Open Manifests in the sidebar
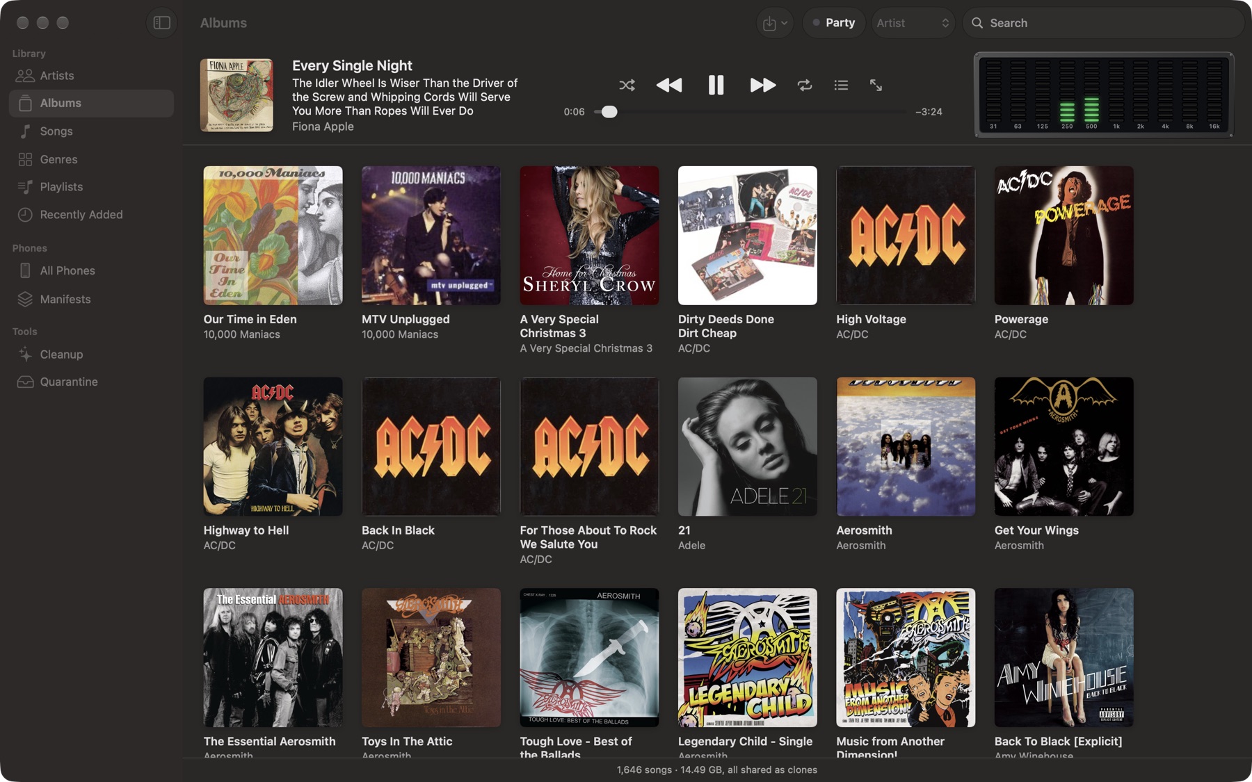The width and height of the screenshot is (1252, 782). point(91,299)
